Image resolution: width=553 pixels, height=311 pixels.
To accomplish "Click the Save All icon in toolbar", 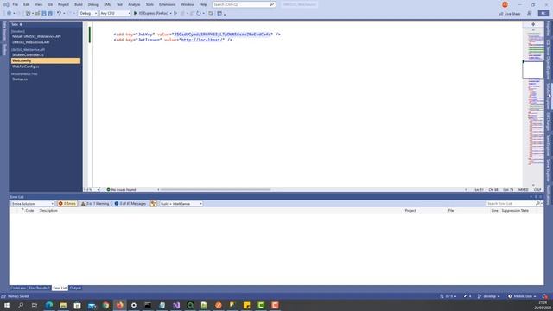I will 50,13.
